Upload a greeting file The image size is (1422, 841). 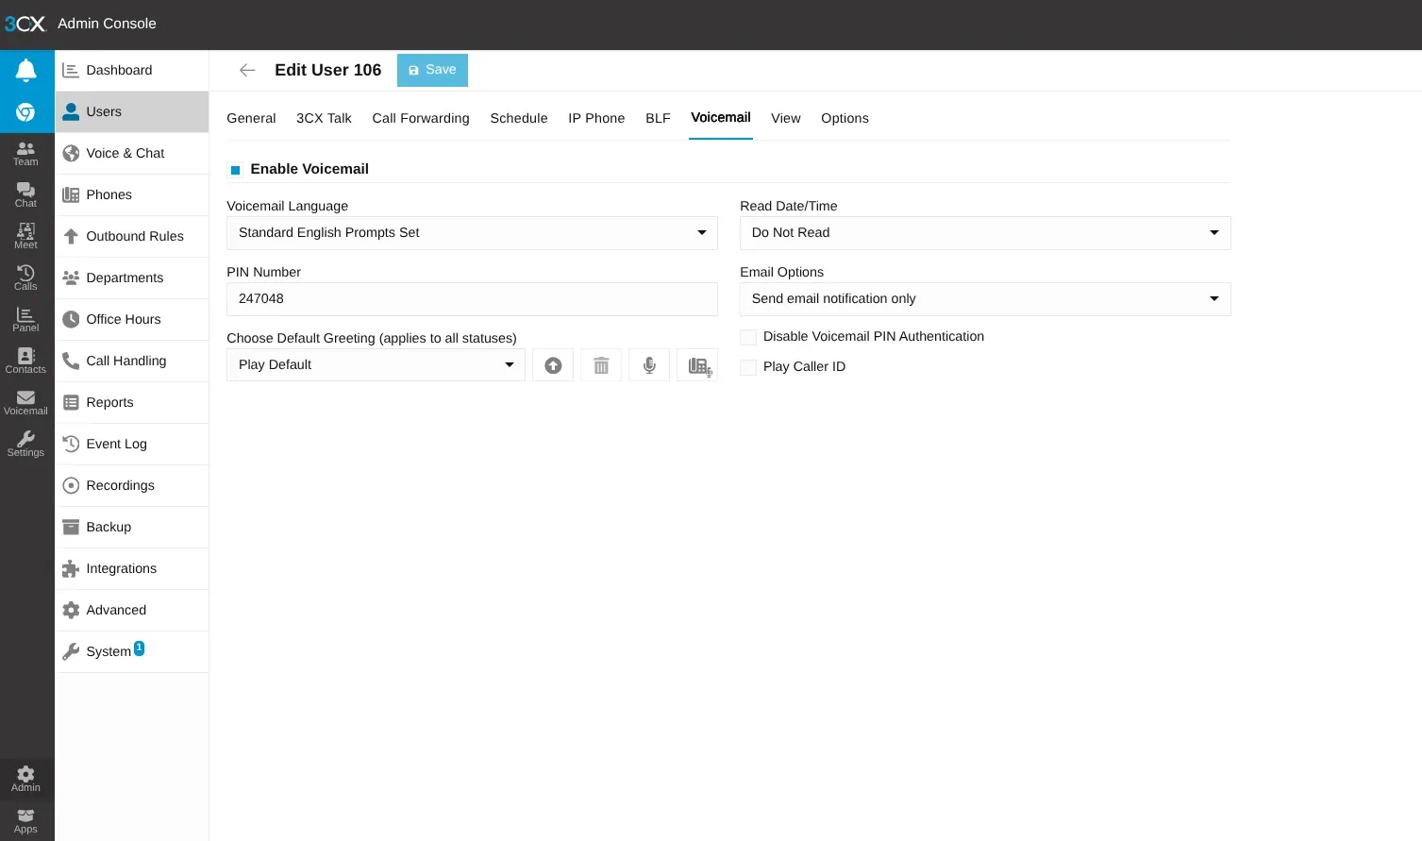[553, 365]
